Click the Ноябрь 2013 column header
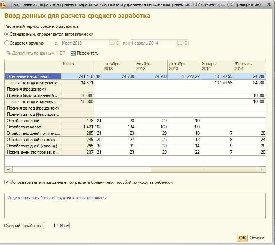The image size is (275, 245). 151,66
